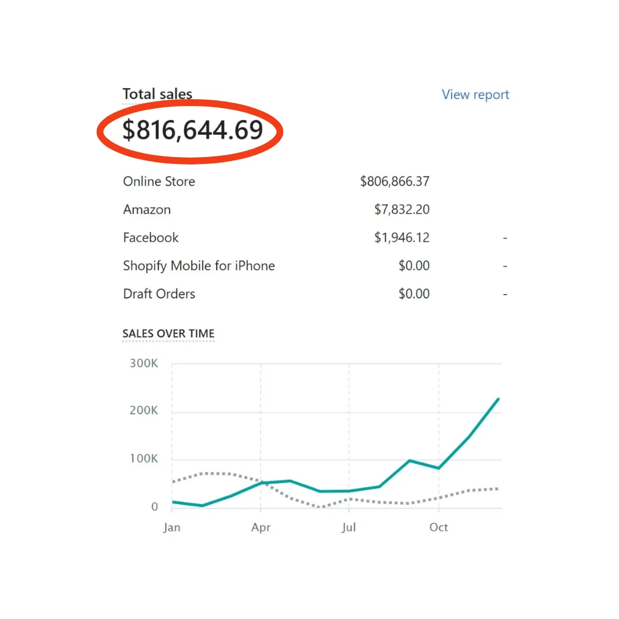This screenshot has height=619, width=619.
Task: Click the teal line's final peak point
Action: (x=498, y=399)
